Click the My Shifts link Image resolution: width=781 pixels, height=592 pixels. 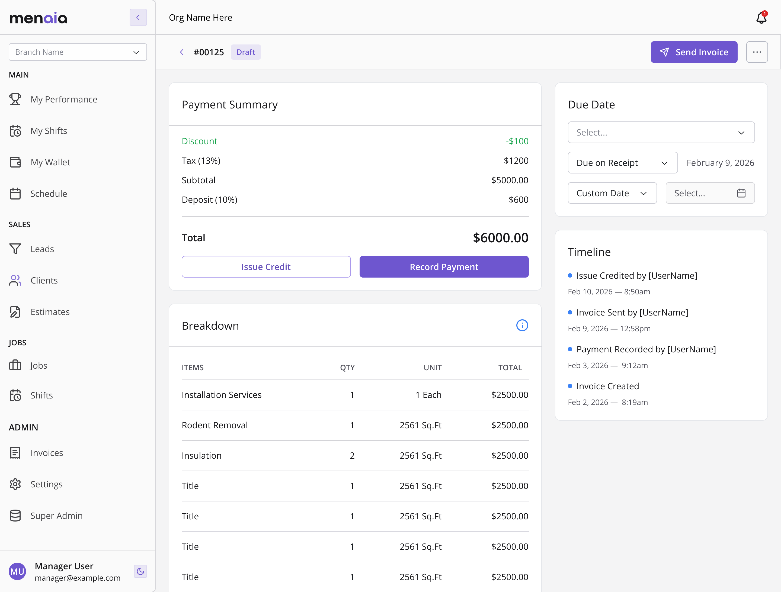click(x=49, y=131)
